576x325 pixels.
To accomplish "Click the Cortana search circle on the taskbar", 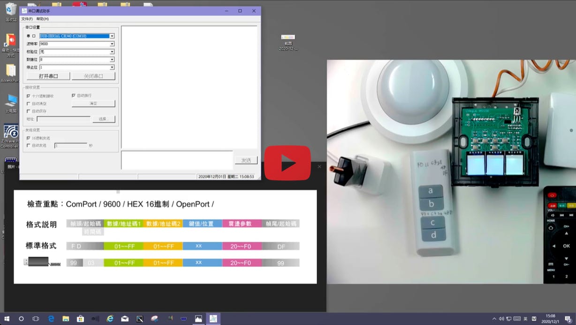I will point(21,318).
